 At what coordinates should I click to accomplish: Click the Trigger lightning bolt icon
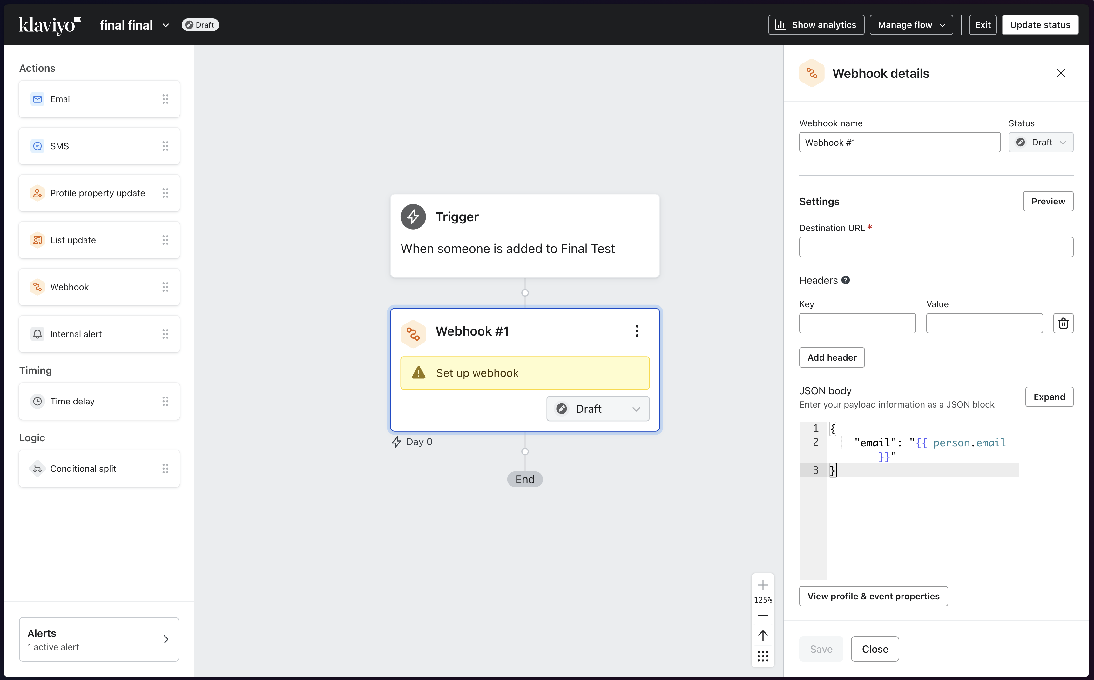413,216
